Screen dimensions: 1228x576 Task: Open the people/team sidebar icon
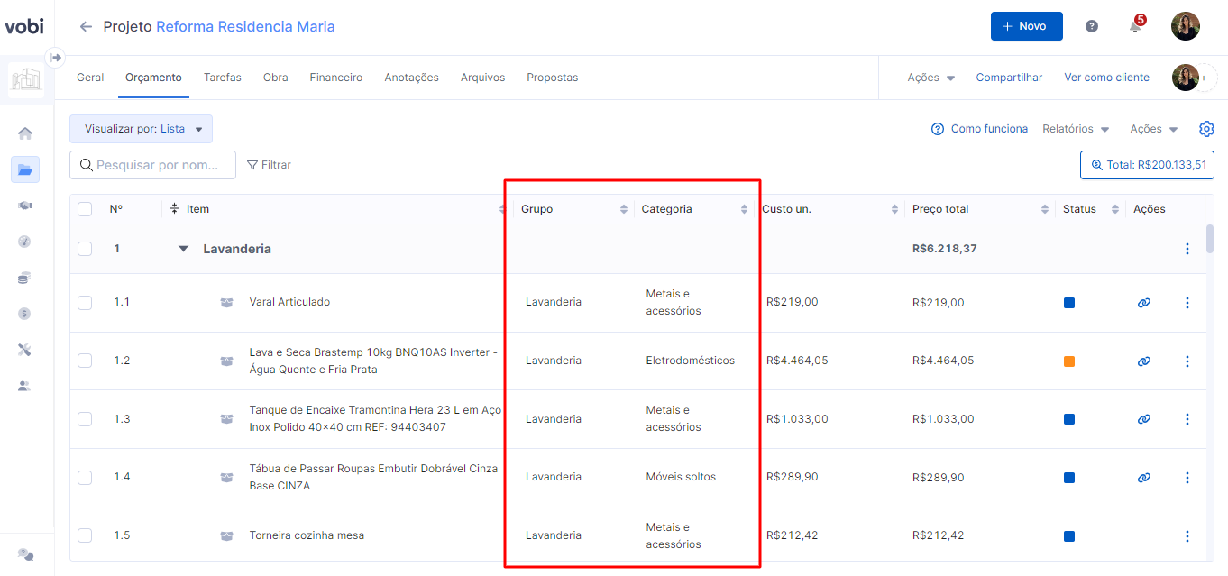tap(25, 386)
